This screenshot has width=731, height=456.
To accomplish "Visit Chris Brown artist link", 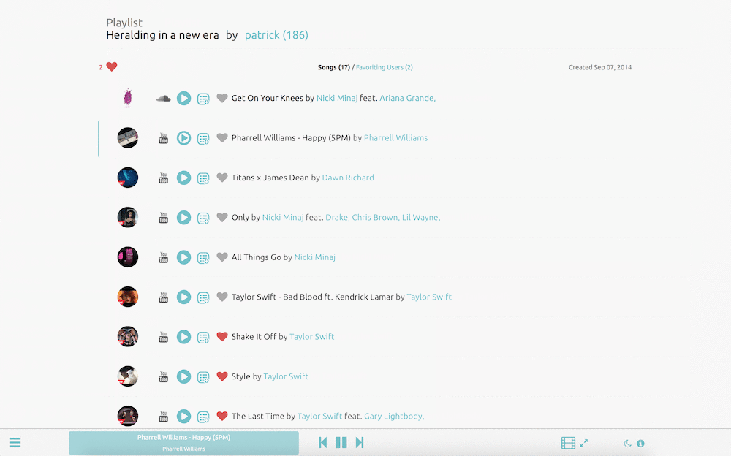I will click(x=376, y=217).
